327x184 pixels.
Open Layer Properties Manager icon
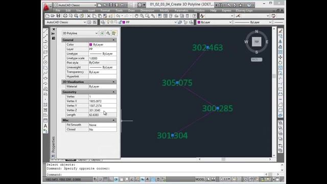(x=103, y=22)
